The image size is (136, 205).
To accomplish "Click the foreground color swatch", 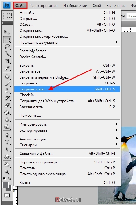I will click(6, 185).
